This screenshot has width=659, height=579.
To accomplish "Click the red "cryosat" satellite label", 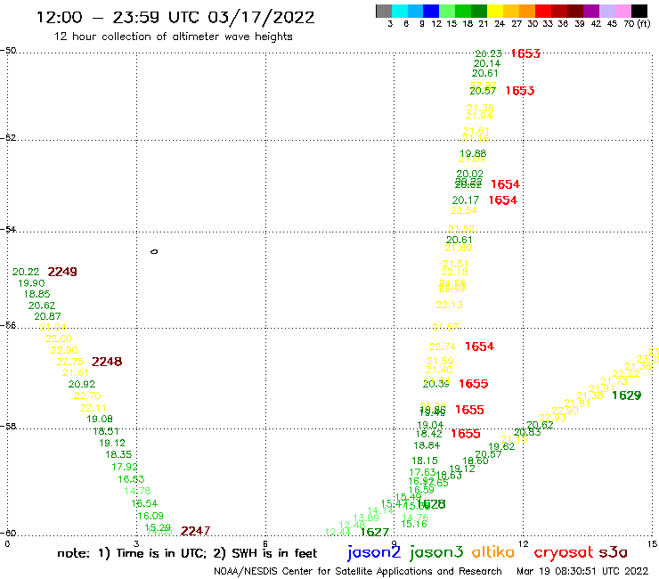I will (x=564, y=552).
